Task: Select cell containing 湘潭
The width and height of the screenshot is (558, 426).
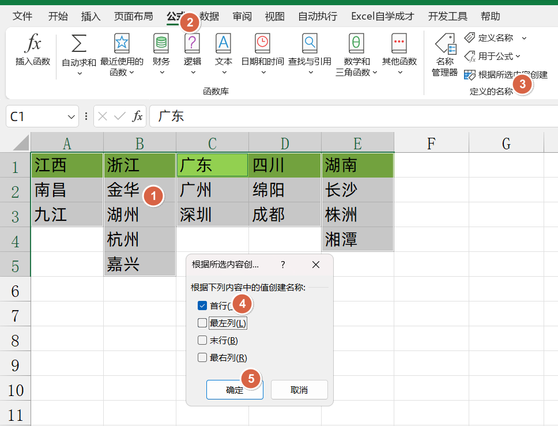Action: (357, 239)
